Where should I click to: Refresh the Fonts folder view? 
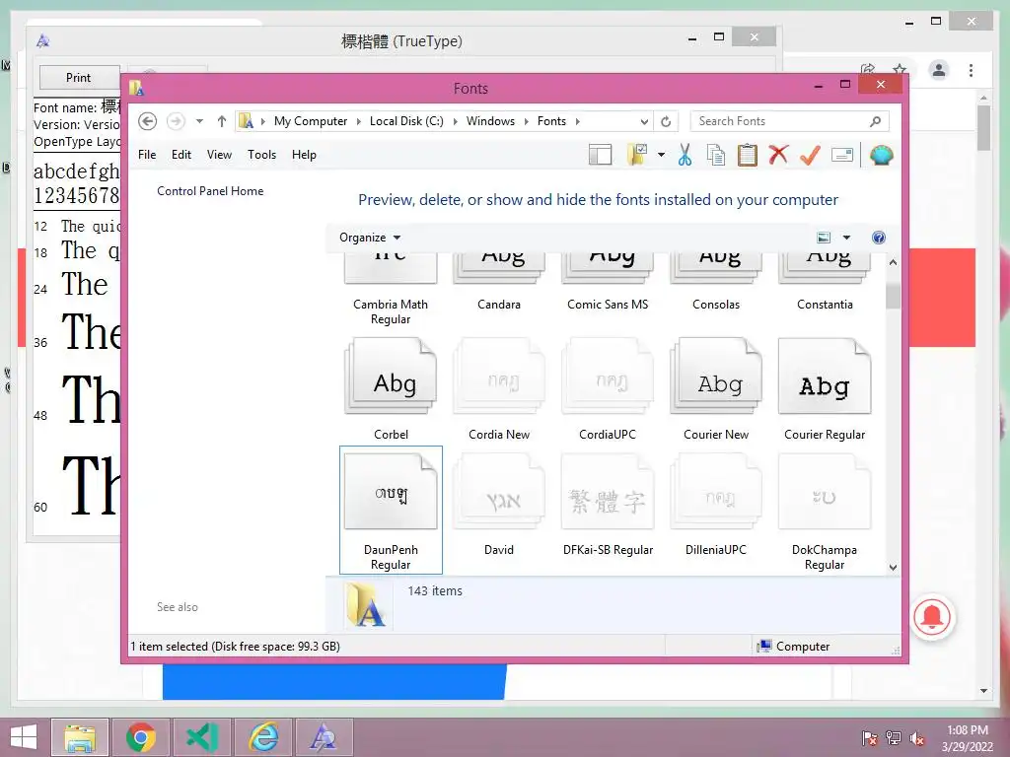[x=666, y=121]
